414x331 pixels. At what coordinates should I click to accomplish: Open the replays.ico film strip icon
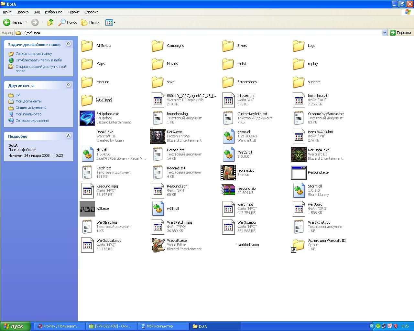pyautogui.click(x=228, y=172)
